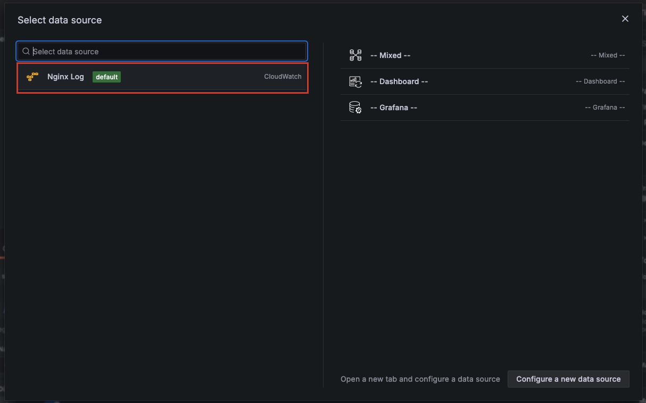Choose the -- Dashboard -- data source
646x403 pixels.
485,81
